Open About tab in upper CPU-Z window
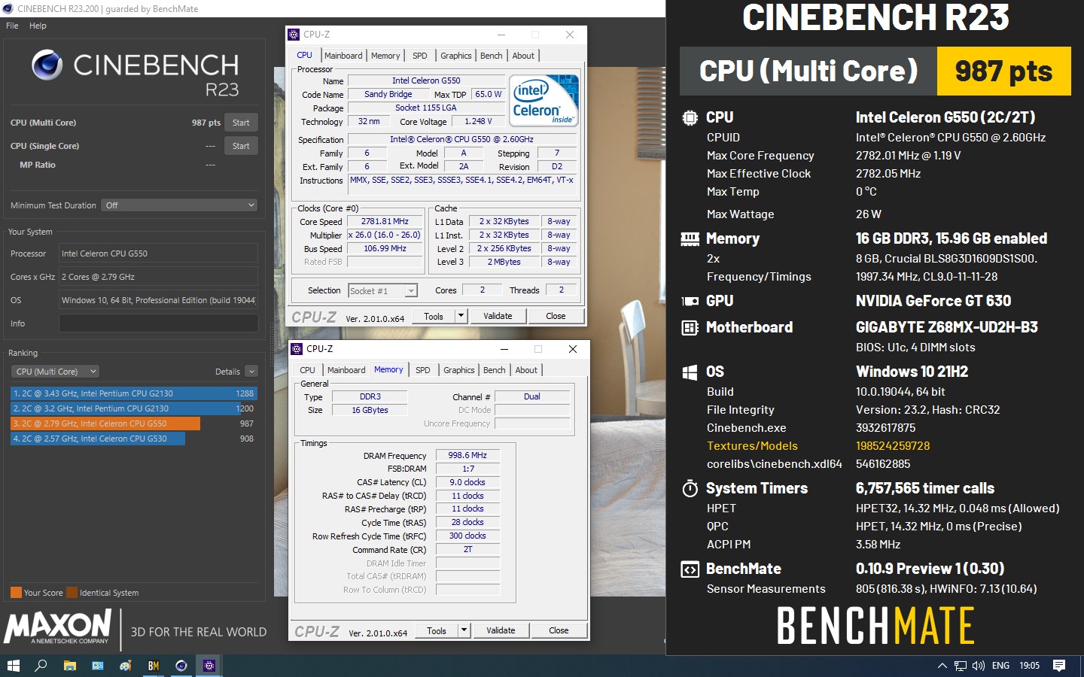This screenshot has height=677, width=1084. click(523, 56)
